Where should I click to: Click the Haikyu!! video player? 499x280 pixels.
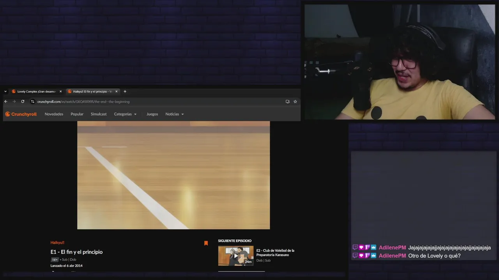click(x=173, y=175)
